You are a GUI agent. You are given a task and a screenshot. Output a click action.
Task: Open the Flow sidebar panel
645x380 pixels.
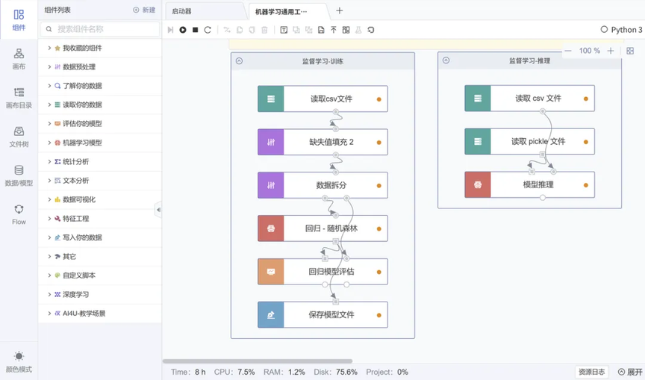pos(19,215)
